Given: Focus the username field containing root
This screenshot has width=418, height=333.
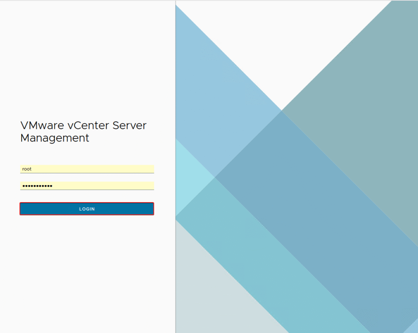Looking at the screenshot, I should (x=87, y=169).
